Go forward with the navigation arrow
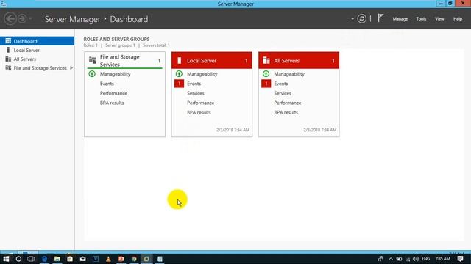The height and width of the screenshot is (264, 471). pos(22,19)
